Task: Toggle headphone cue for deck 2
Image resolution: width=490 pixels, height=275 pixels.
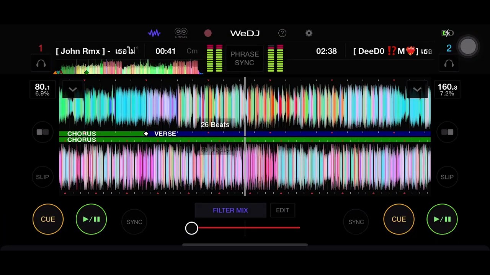Action: [x=449, y=64]
